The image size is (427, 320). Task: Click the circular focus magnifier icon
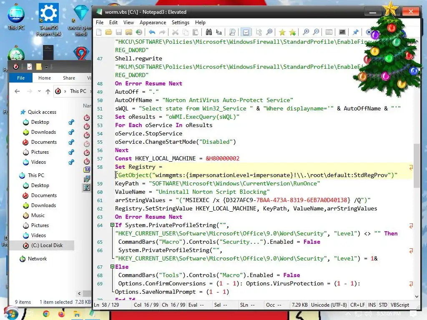[269, 32]
